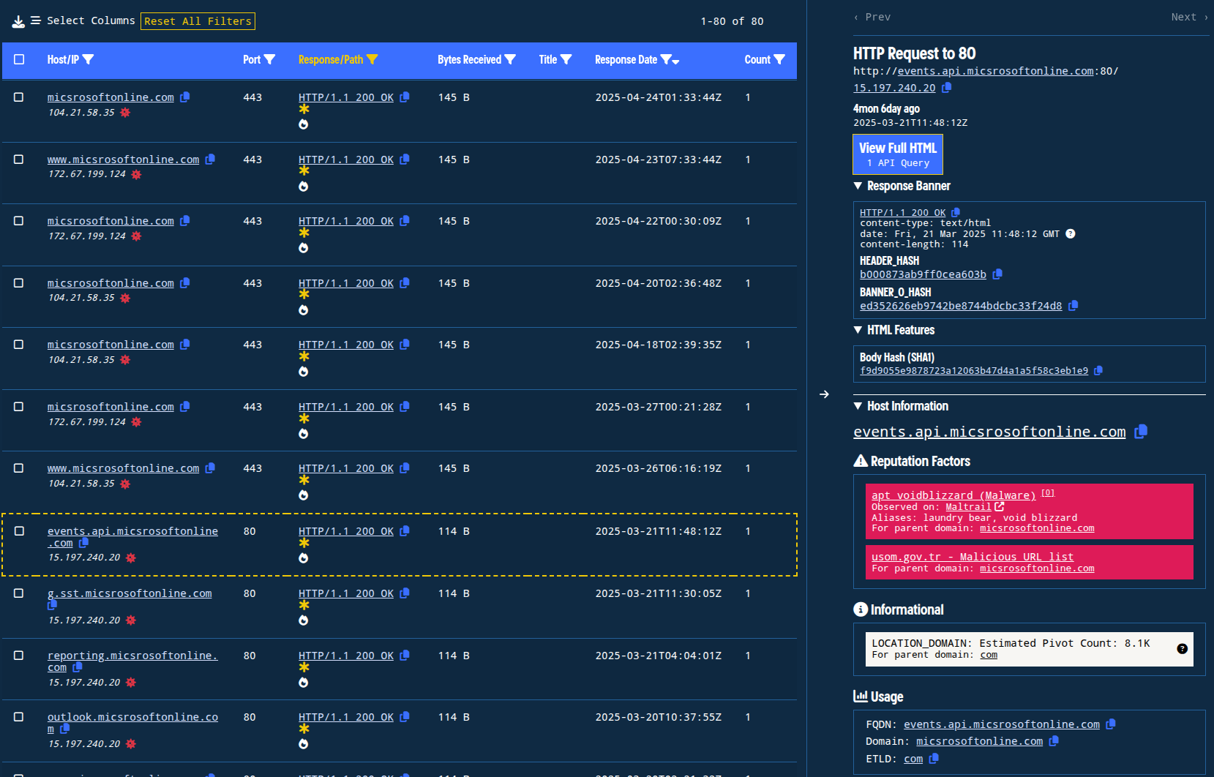
Task: Open help icon in LOCATION_DOMAIN box
Action: (1182, 649)
